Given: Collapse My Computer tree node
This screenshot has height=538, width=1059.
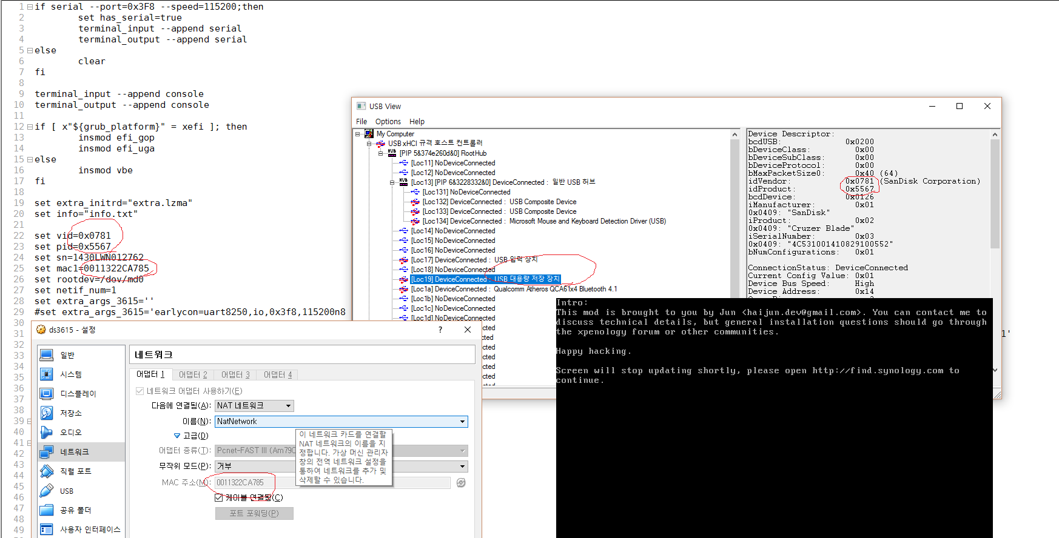Looking at the screenshot, I should coord(358,134).
